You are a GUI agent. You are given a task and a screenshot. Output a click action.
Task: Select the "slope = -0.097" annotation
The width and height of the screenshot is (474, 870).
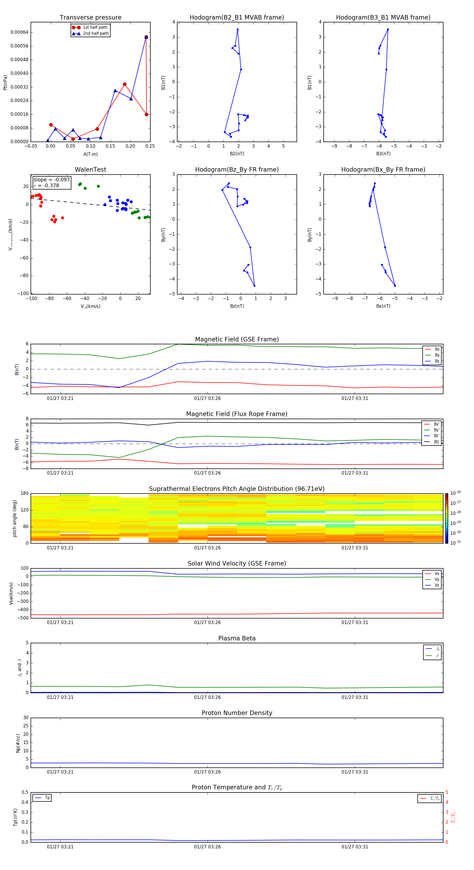click(x=52, y=180)
